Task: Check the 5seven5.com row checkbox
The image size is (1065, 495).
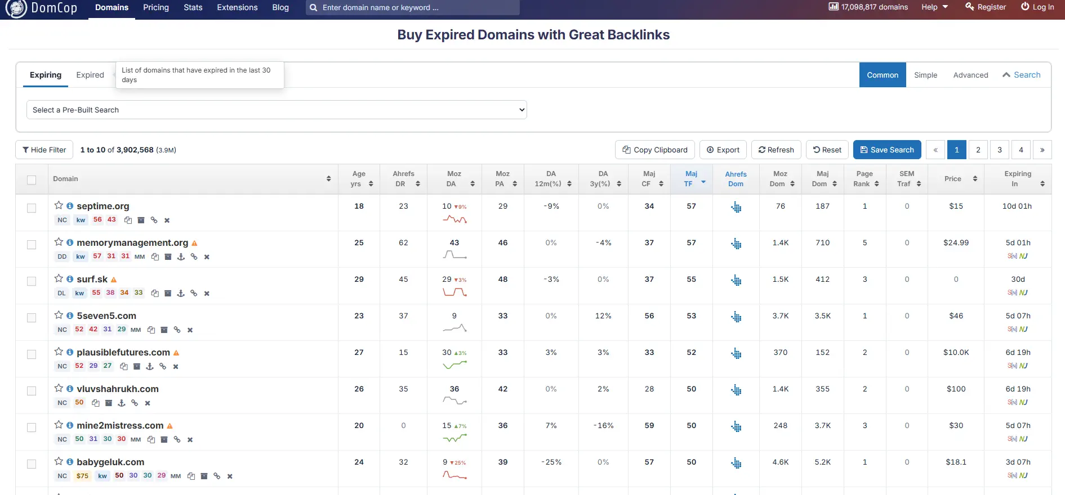Action: pyautogui.click(x=32, y=318)
